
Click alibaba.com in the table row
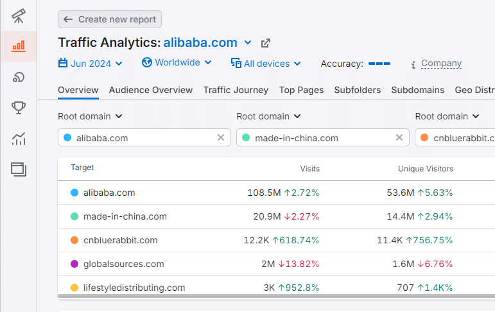[x=109, y=193]
